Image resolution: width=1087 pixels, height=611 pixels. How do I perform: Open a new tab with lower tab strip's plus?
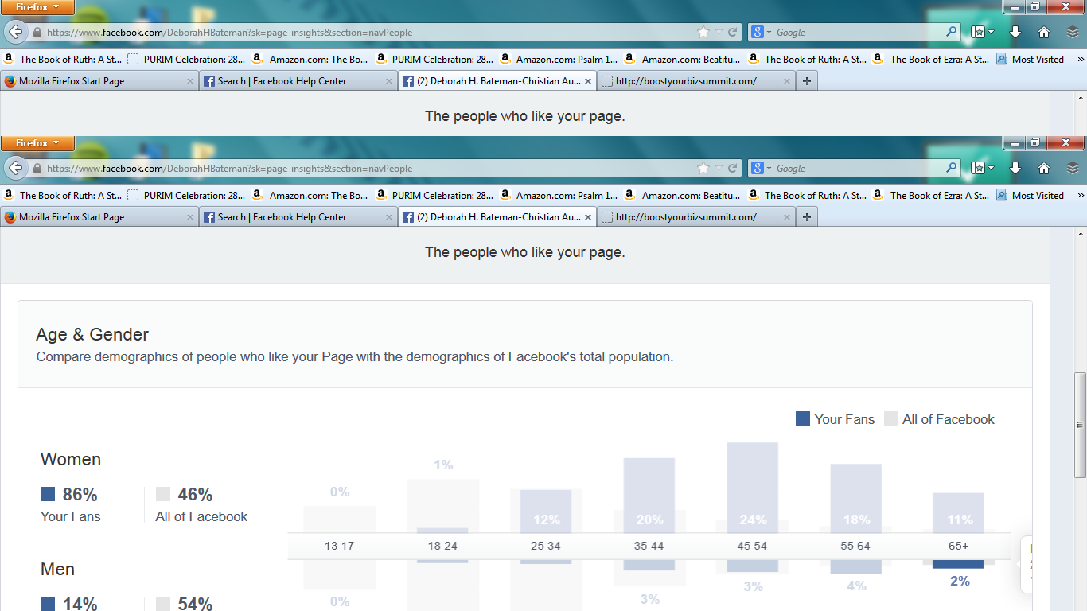(807, 217)
